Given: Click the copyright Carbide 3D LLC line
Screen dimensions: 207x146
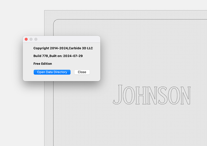Looking at the screenshot, I should click(63, 48).
